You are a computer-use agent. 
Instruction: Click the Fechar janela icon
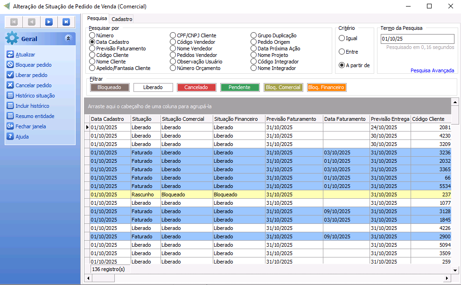(10, 126)
